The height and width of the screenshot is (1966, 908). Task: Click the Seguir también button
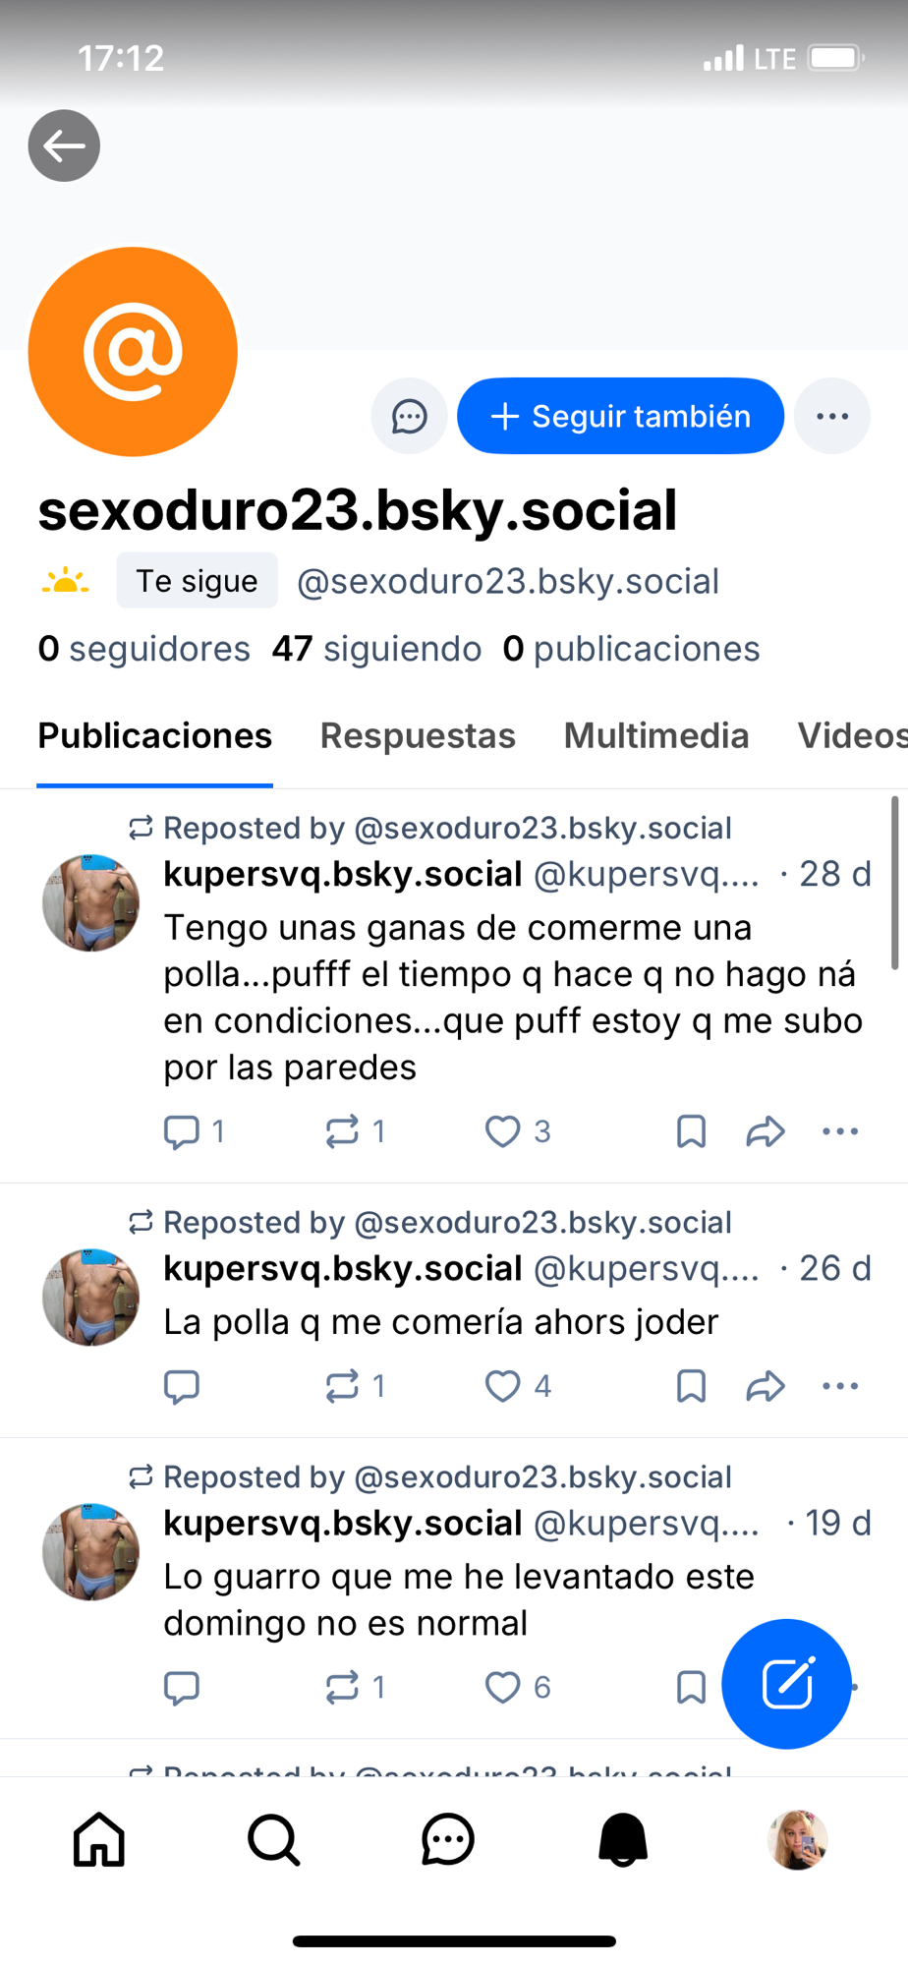pos(620,416)
